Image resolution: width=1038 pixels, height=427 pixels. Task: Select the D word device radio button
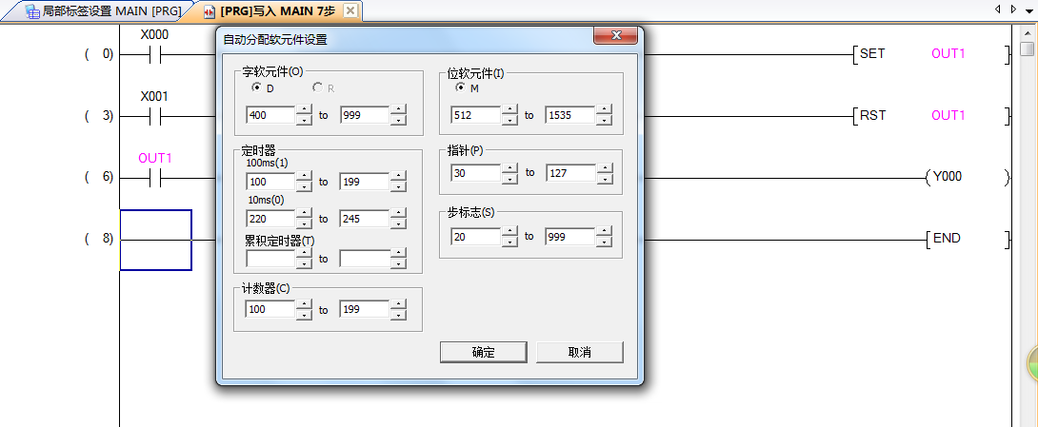click(256, 88)
